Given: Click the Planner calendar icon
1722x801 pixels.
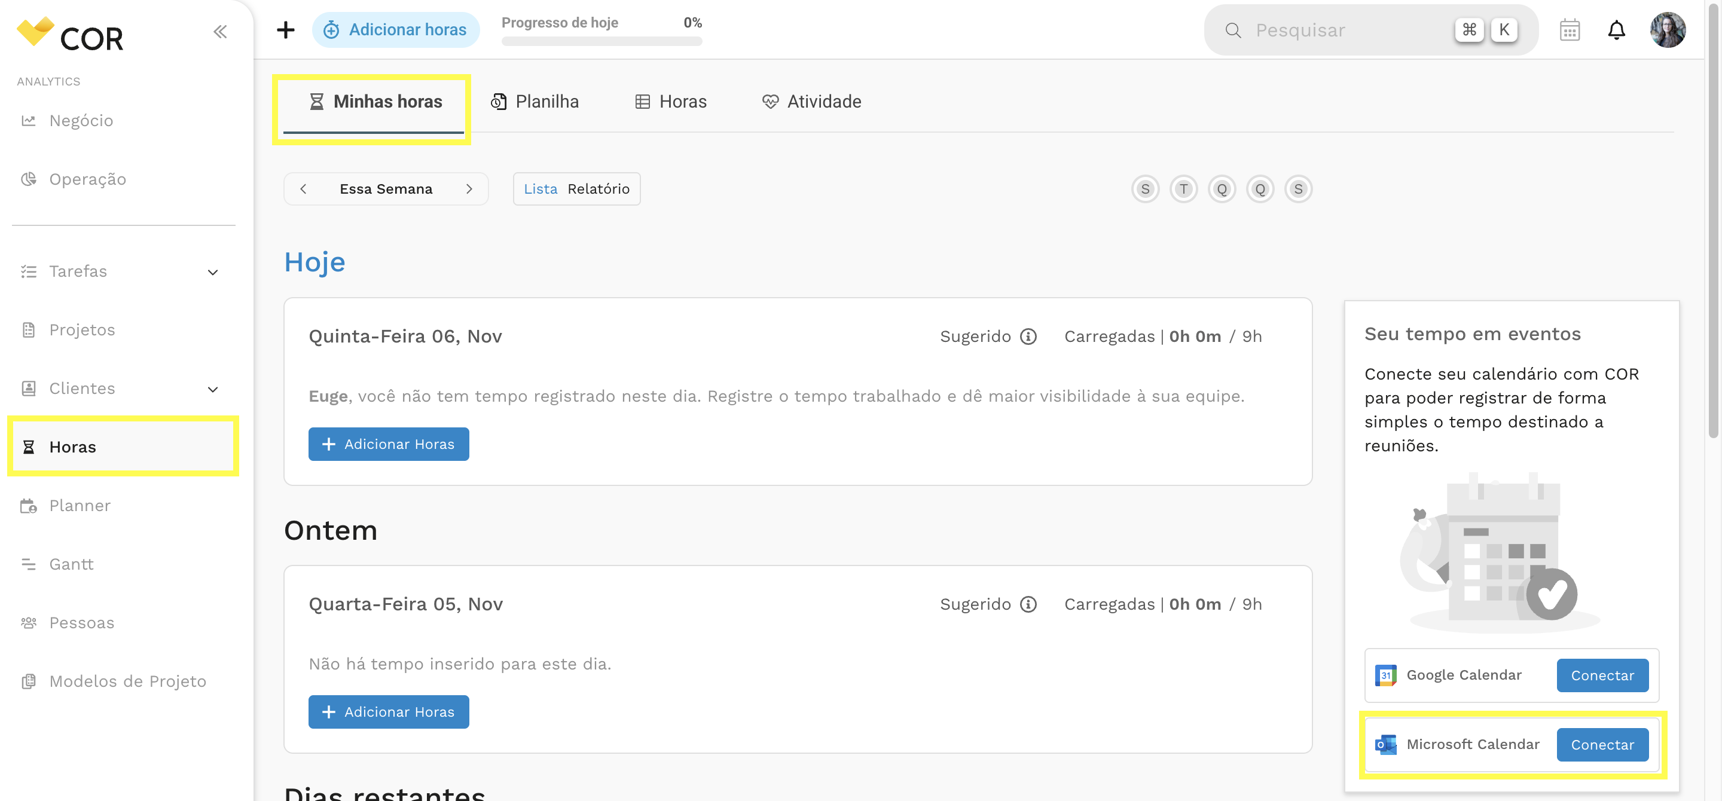Looking at the screenshot, I should pyautogui.click(x=28, y=506).
